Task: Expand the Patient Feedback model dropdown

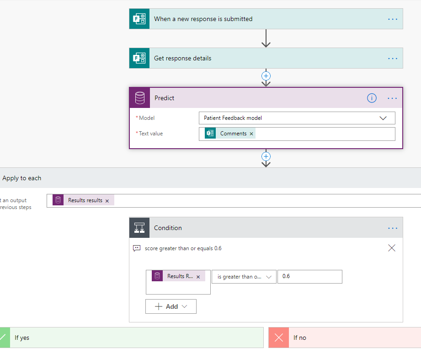Action: point(383,118)
